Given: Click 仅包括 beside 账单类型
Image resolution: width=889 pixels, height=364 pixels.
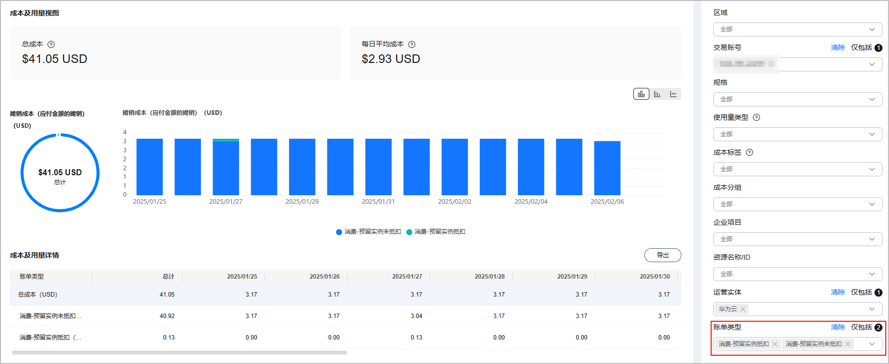Looking at the screenshot, I should point(861,327).
